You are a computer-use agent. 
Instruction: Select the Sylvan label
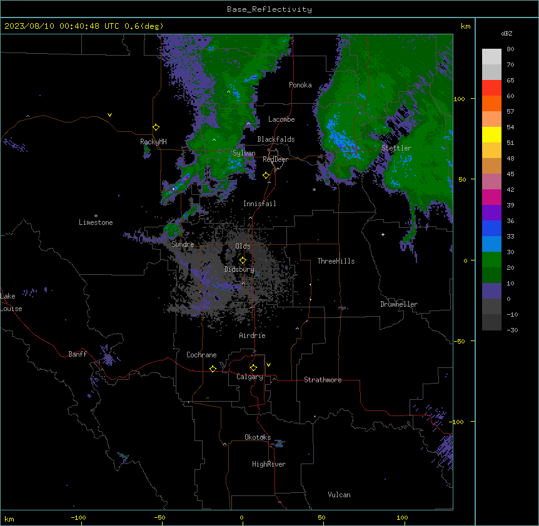click(244, 153)
